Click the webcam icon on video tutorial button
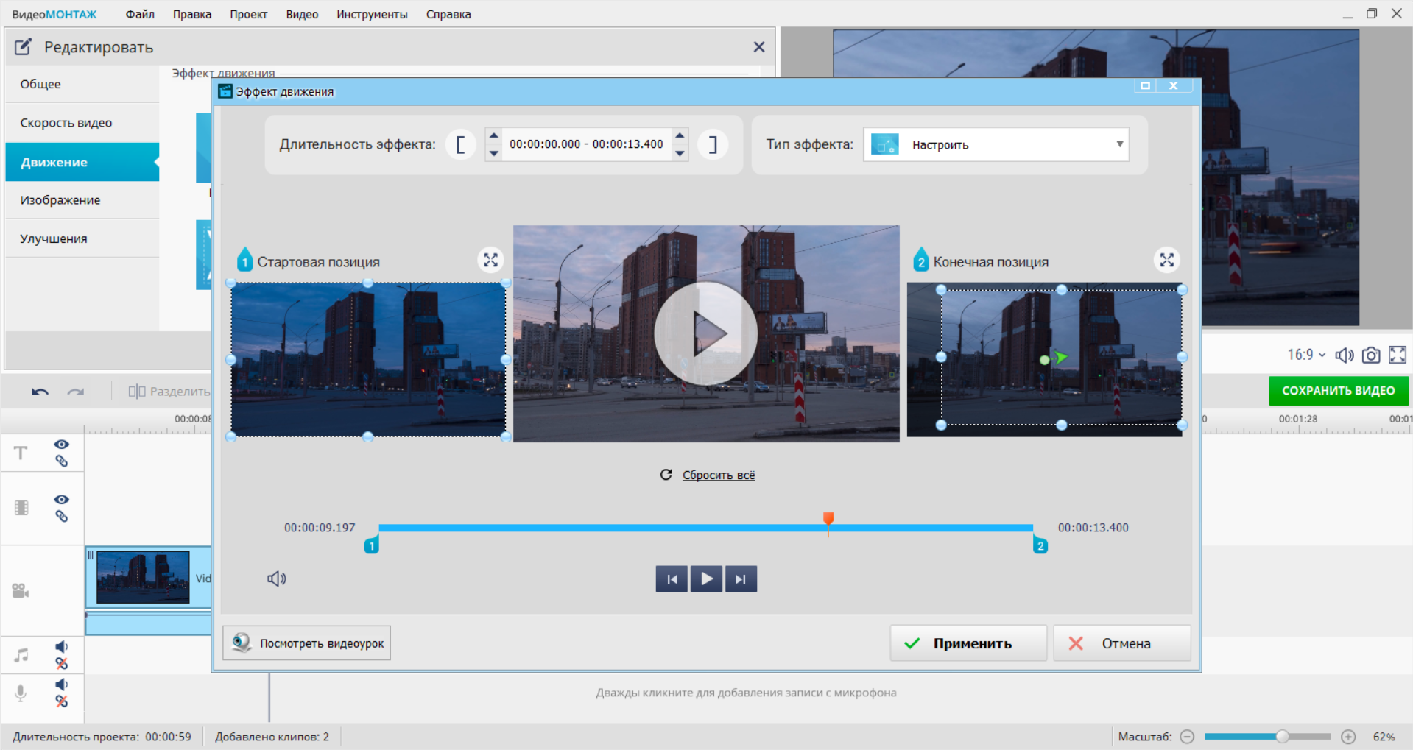Image resolution: width=1413 pixels, height=750 pixels. click(241, 643)
